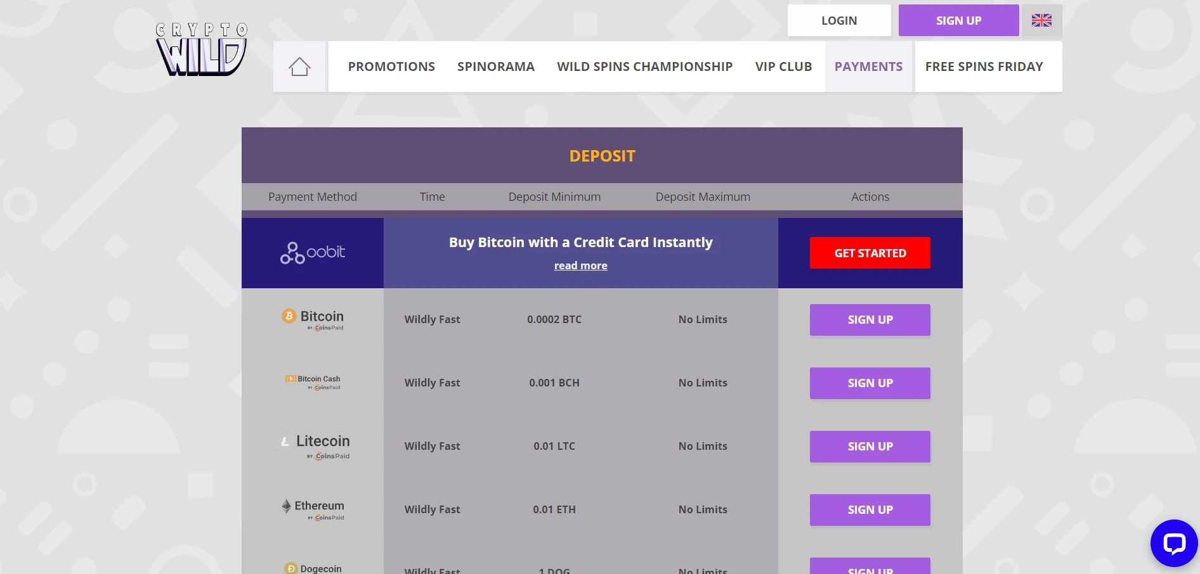The height and width of the screenshot is (574, 1200).
Task: Click the Deposit Minimum column header
Action: [554, 197]
